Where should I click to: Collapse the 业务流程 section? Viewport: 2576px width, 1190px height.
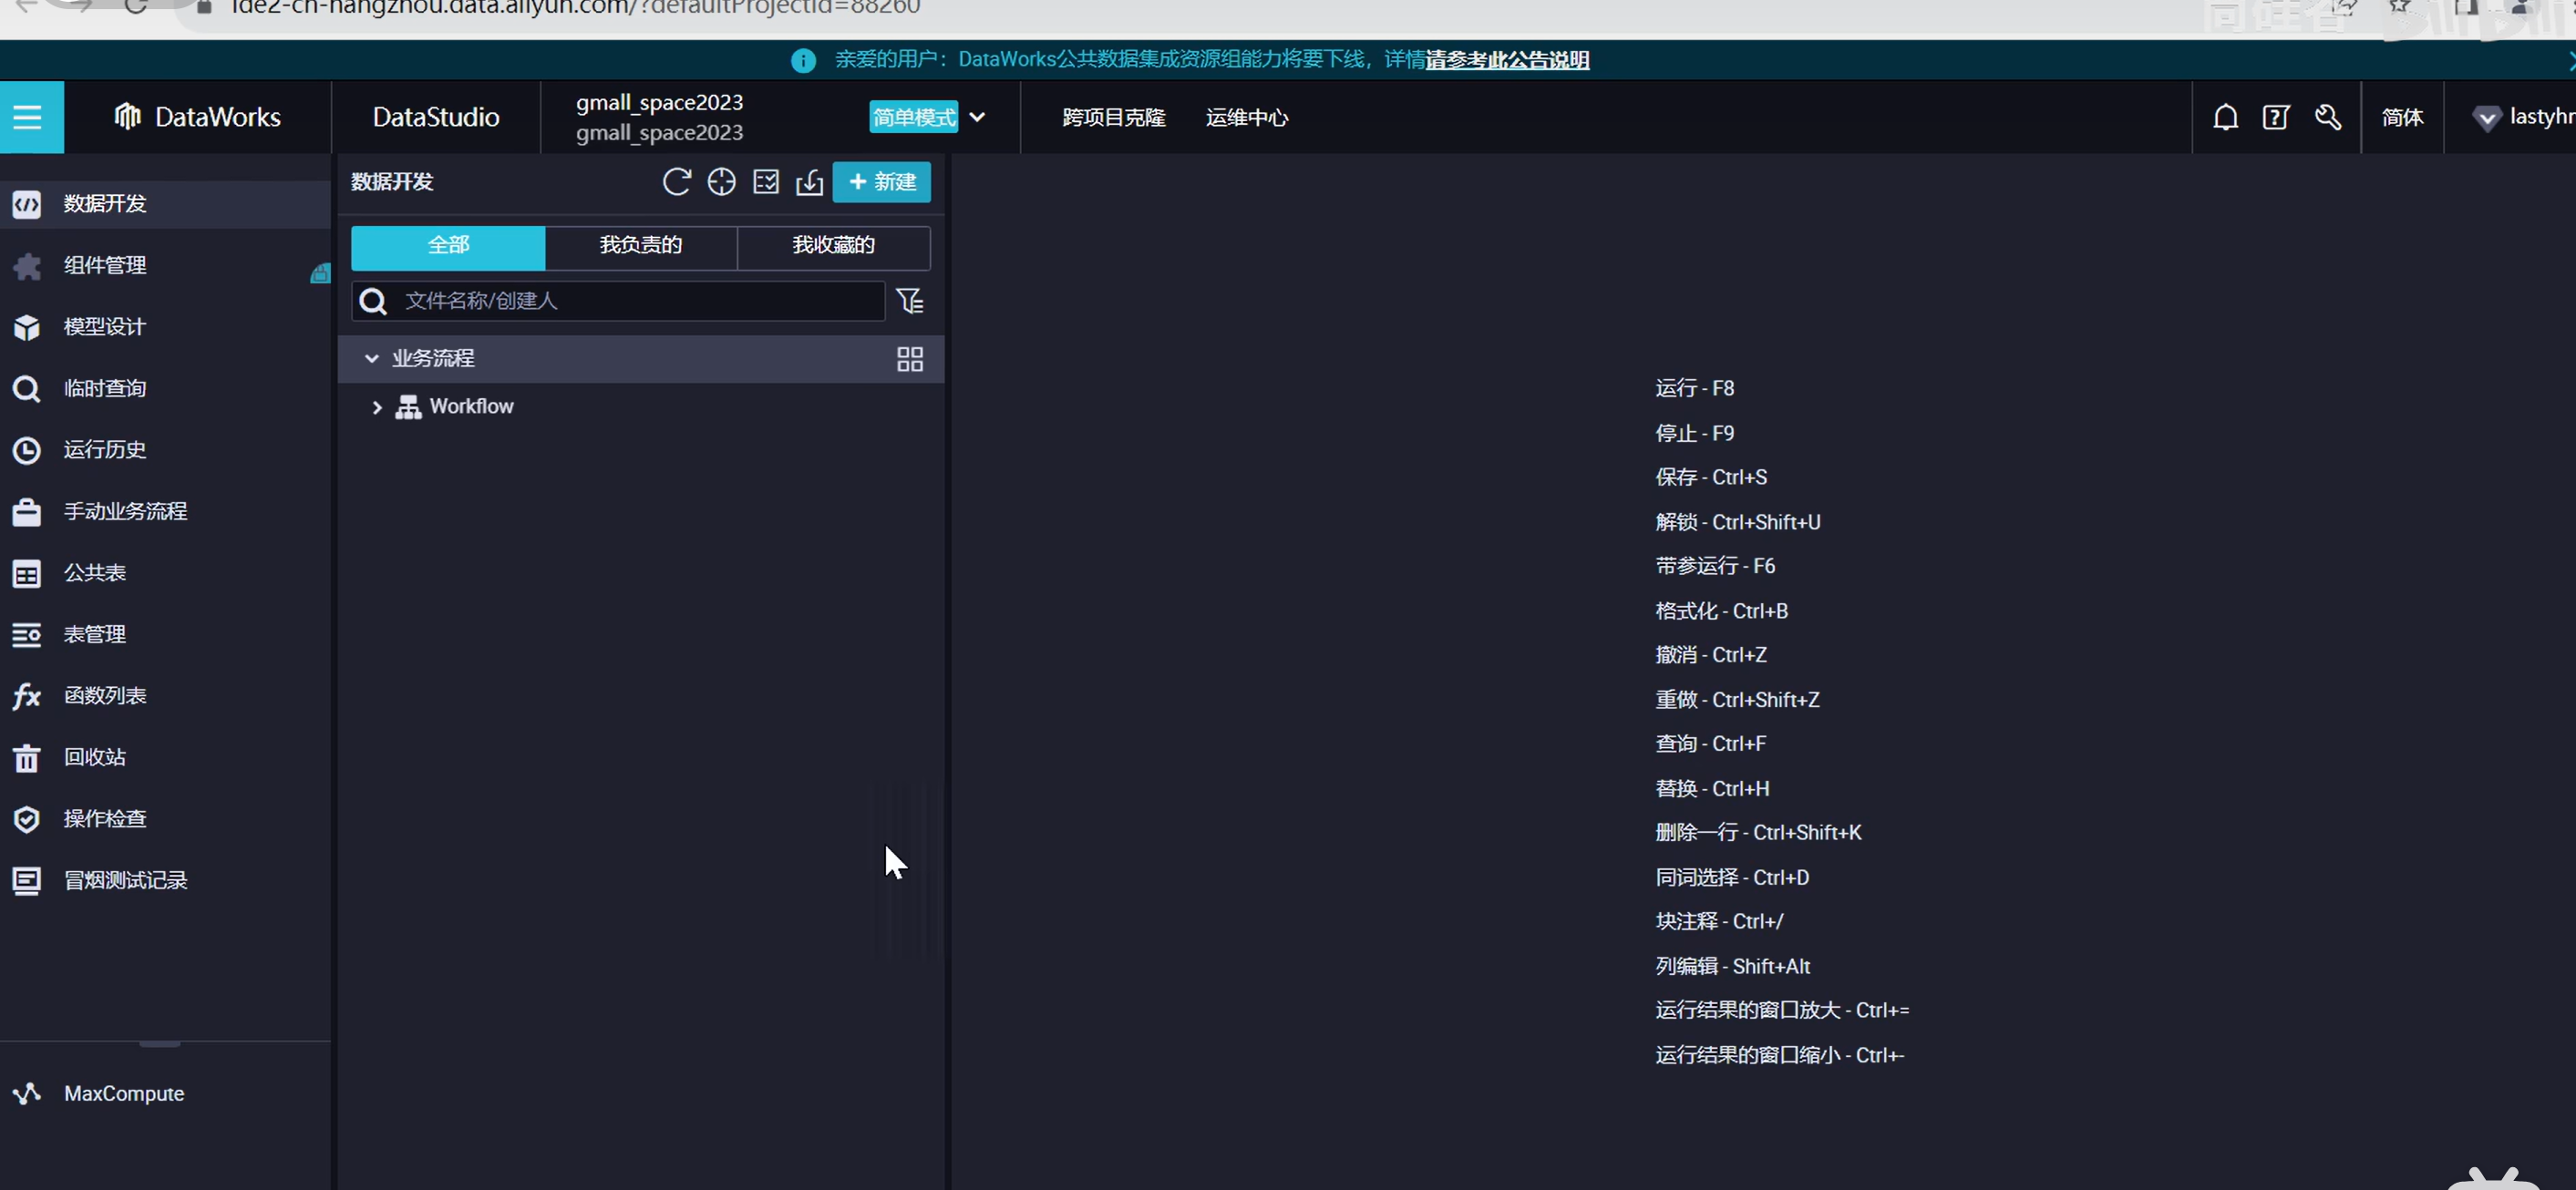371,358
